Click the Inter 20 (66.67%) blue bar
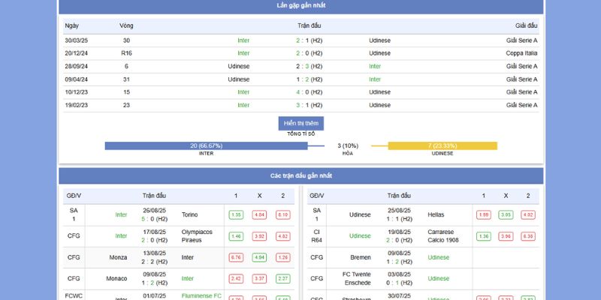601x300 pixels. pyautogui.click(x=206, y=145)
